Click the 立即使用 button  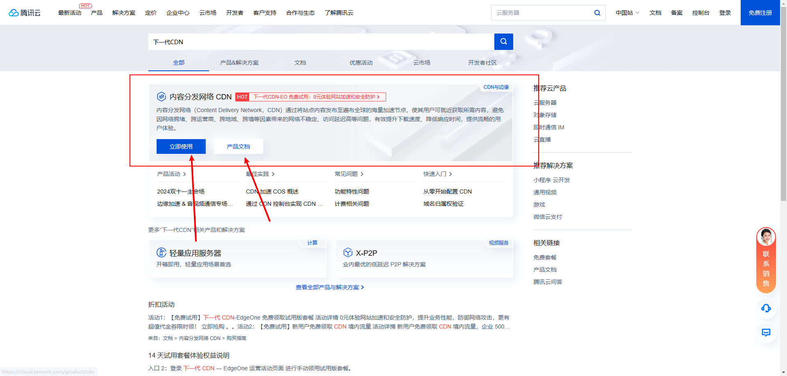click(x=181, y=146)
